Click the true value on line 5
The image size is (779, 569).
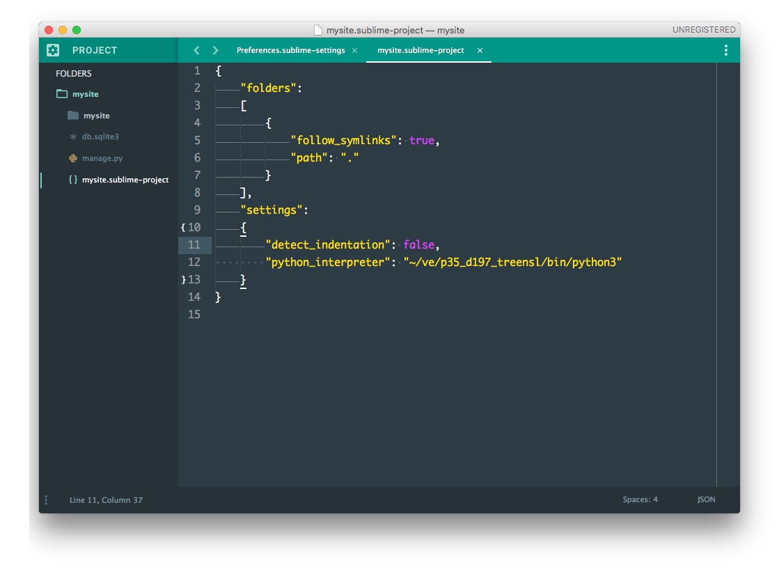coord(422,140)
